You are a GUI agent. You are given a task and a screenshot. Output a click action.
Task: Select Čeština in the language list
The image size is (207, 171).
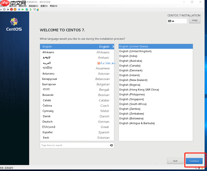click(x=77, y=106)
